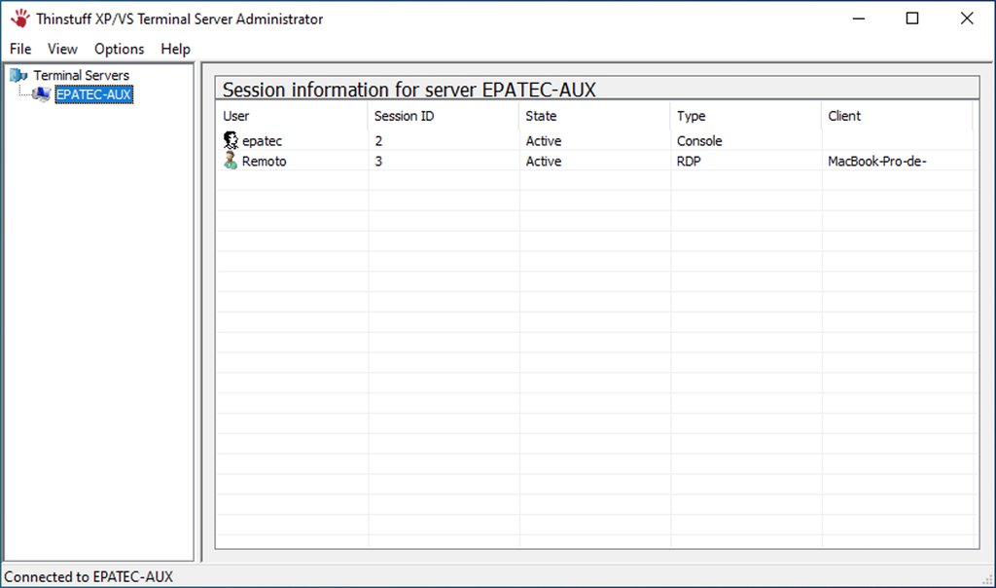Click the Active state of Remoto

543,162
